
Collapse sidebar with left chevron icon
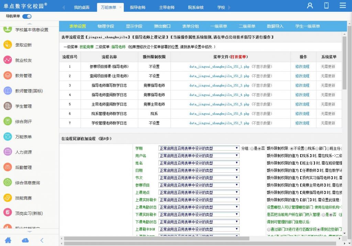tap(42, 240)
